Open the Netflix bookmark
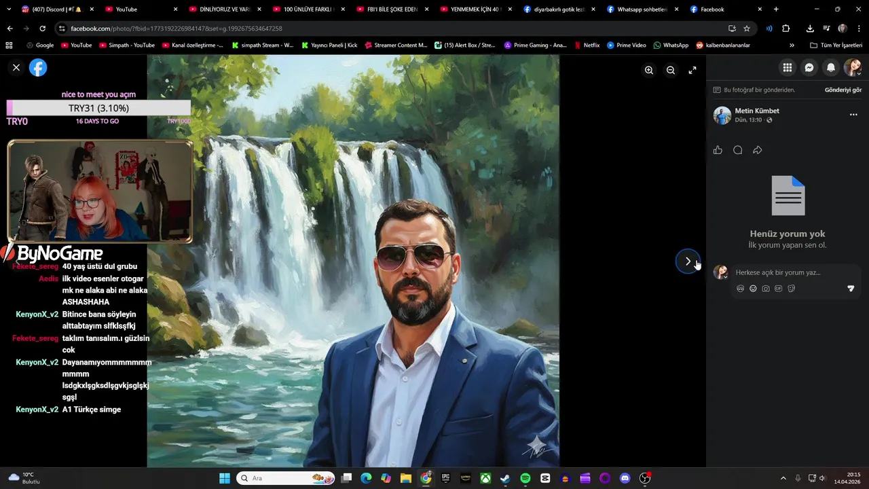Screen dimensions: 869x489 [586, 45]
